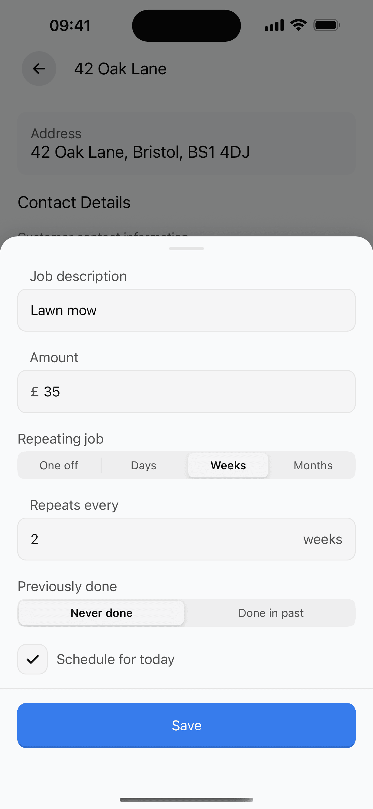Tap the sheet drag handle

(x=186, y=249)
